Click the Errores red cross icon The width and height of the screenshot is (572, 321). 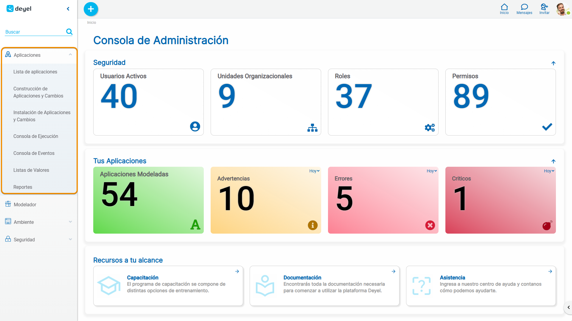click(x=430, y=225)
